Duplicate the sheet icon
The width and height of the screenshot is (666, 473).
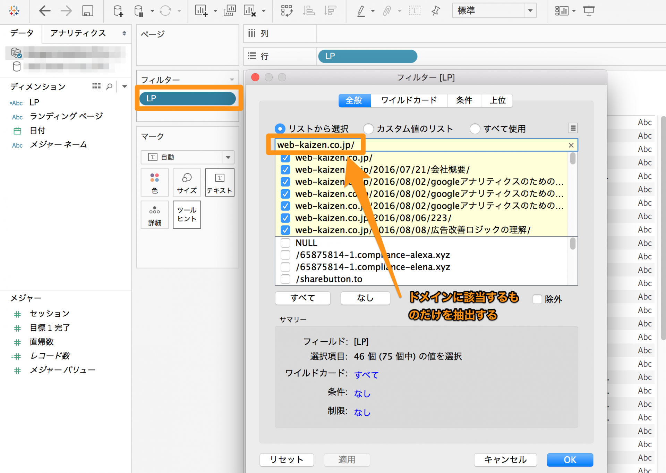coord(230,11)
